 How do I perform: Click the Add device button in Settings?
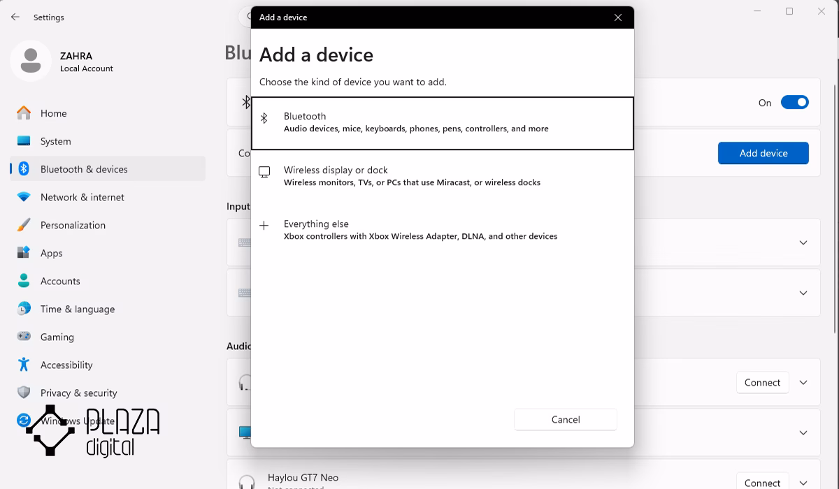763,153
